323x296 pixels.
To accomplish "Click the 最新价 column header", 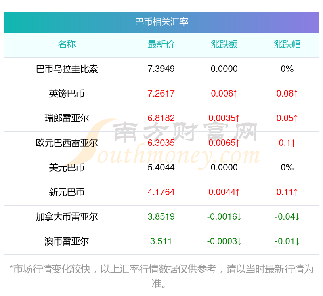I will [x=161, y=44].
